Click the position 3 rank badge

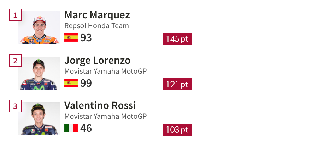(x=15, y=106)
